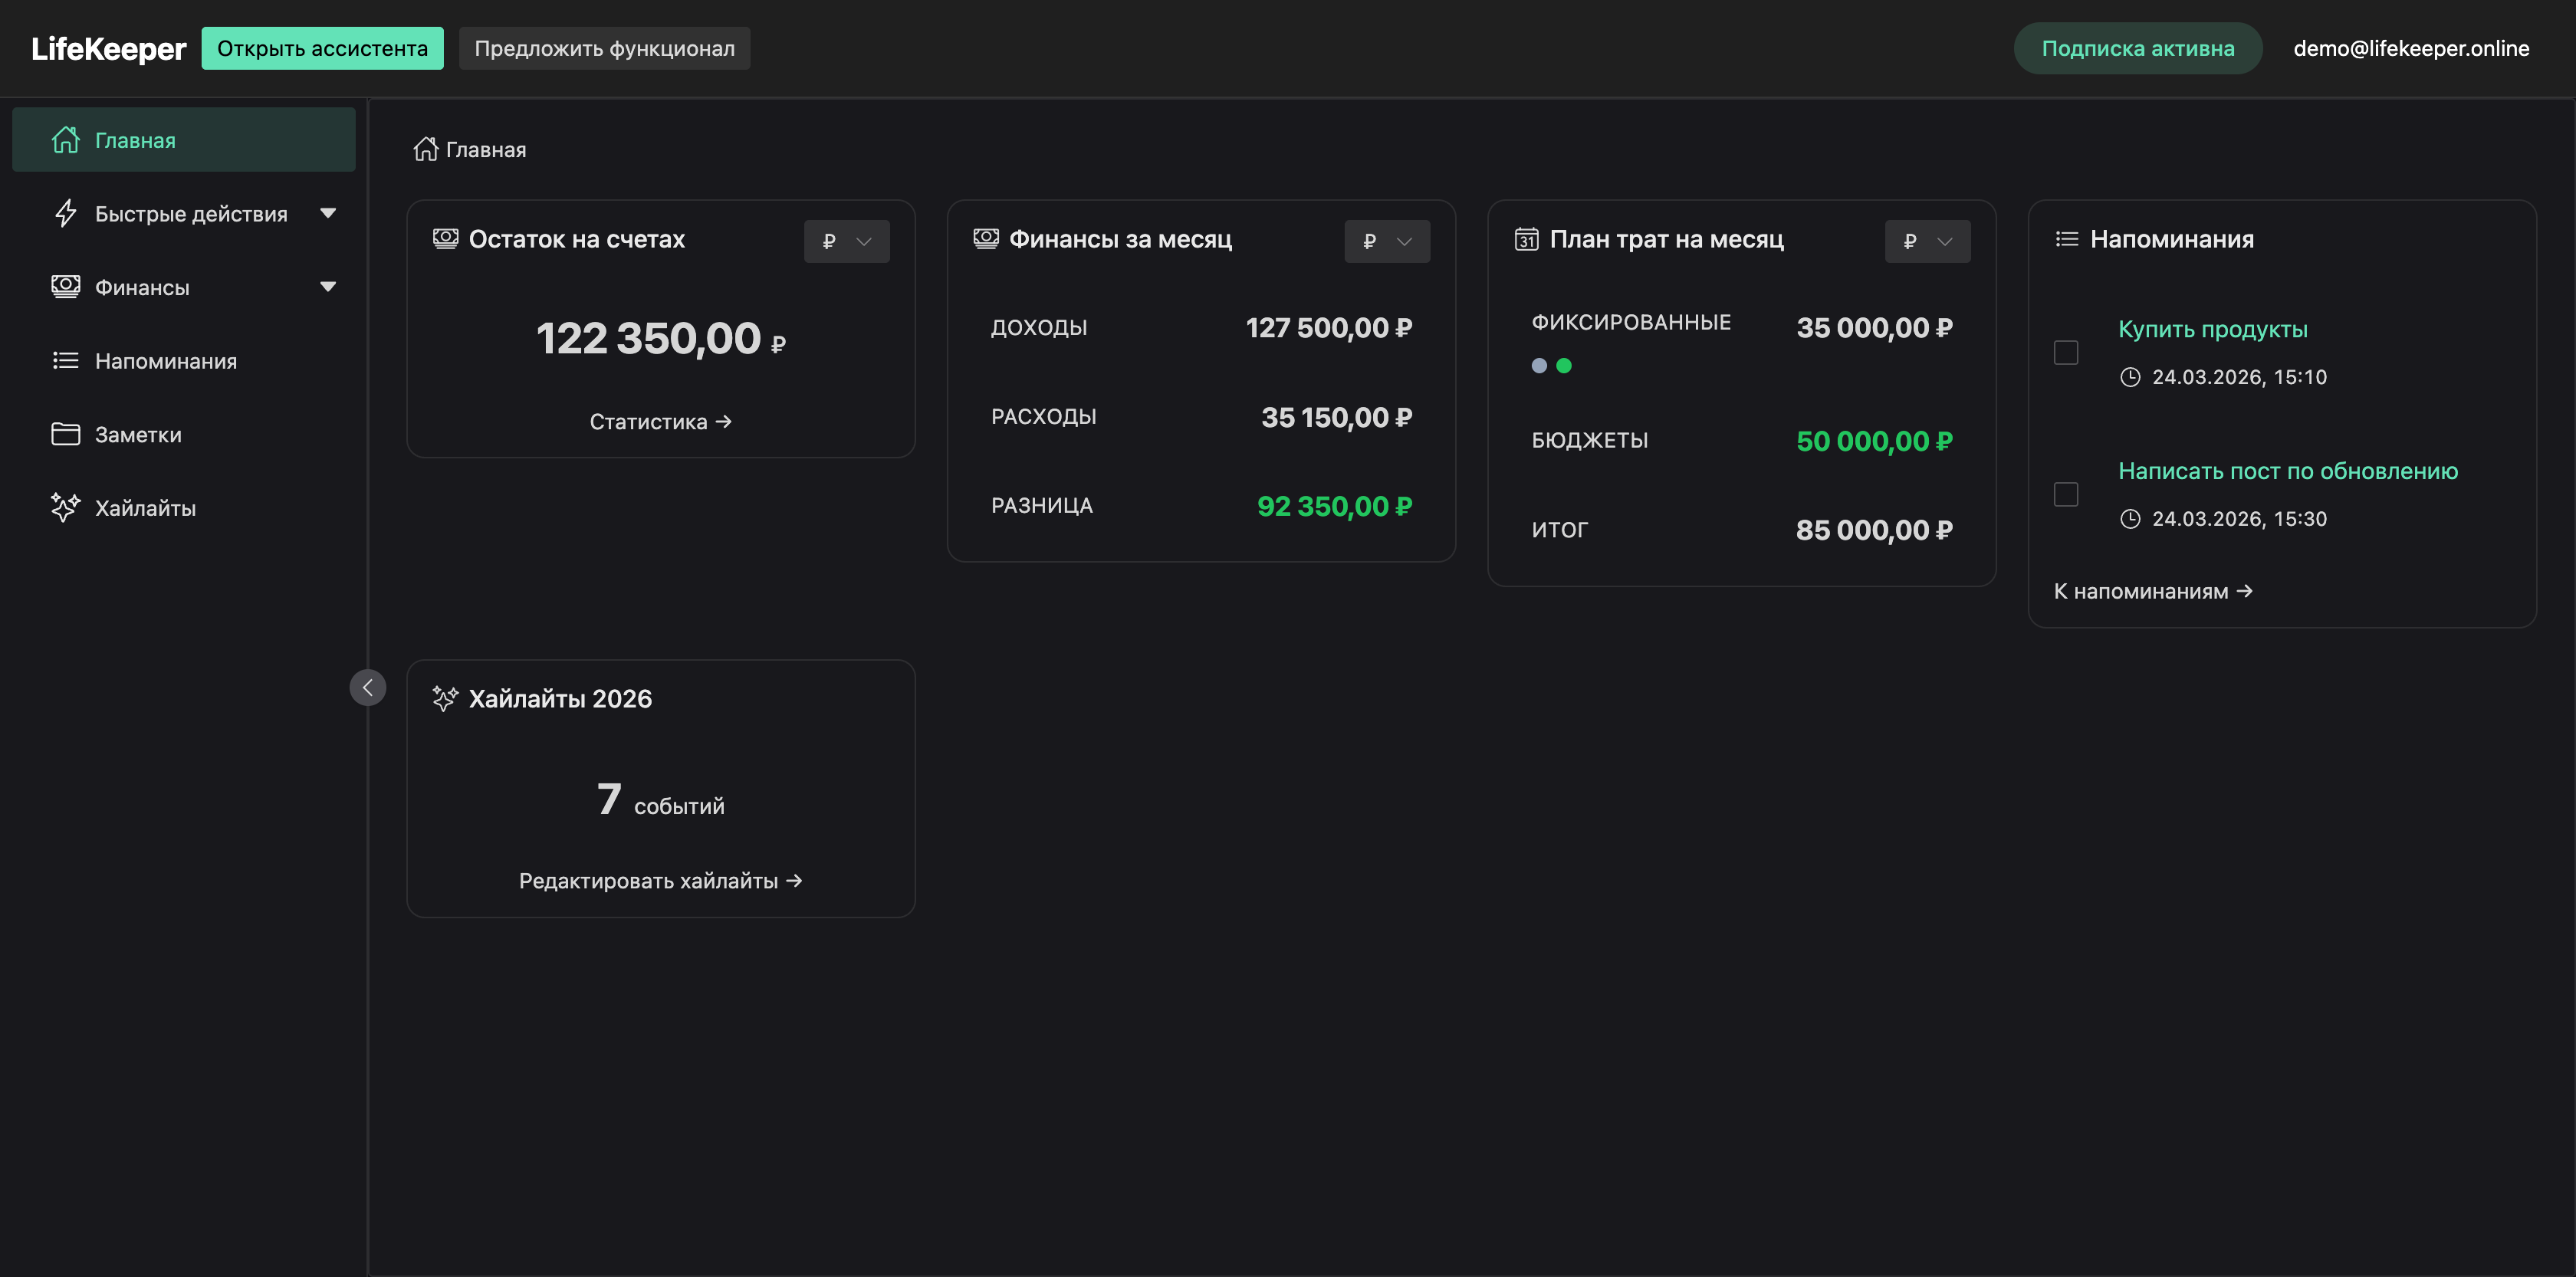This screenshot has height=1277, width=2576.
Task: Click the calendar icon in План трат card
Action: tap(1526, 239)
